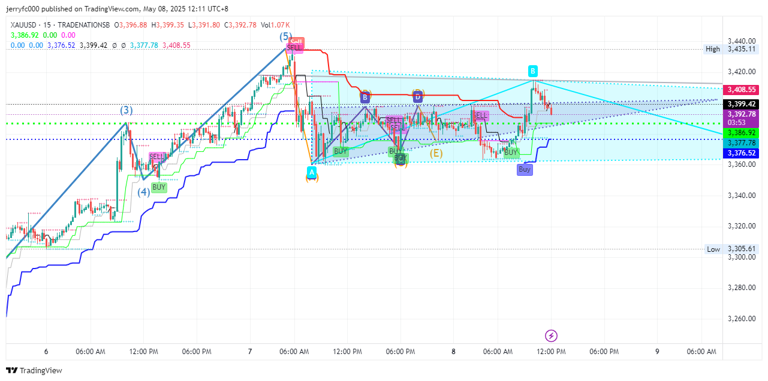This screenshot has width=768, height=381.
Task: Select the pink SELL label near 8 May open
Action: 481,115
